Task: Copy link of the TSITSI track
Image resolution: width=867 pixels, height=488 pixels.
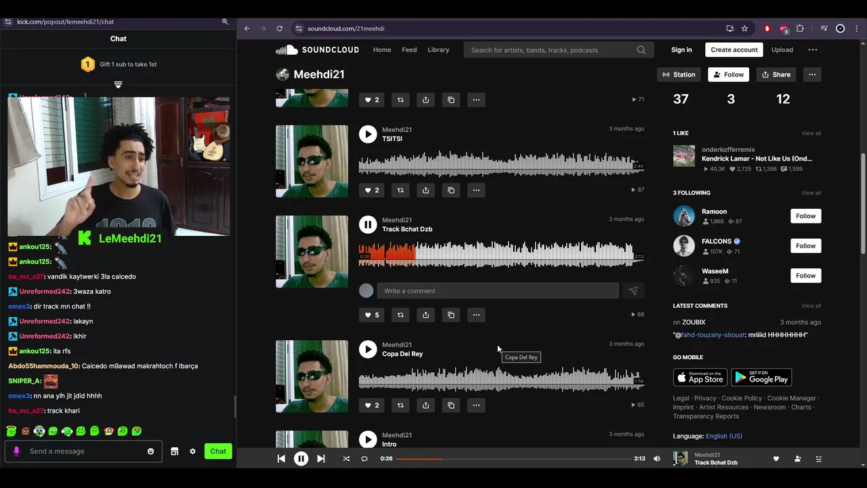Action: tap(451, 190)
